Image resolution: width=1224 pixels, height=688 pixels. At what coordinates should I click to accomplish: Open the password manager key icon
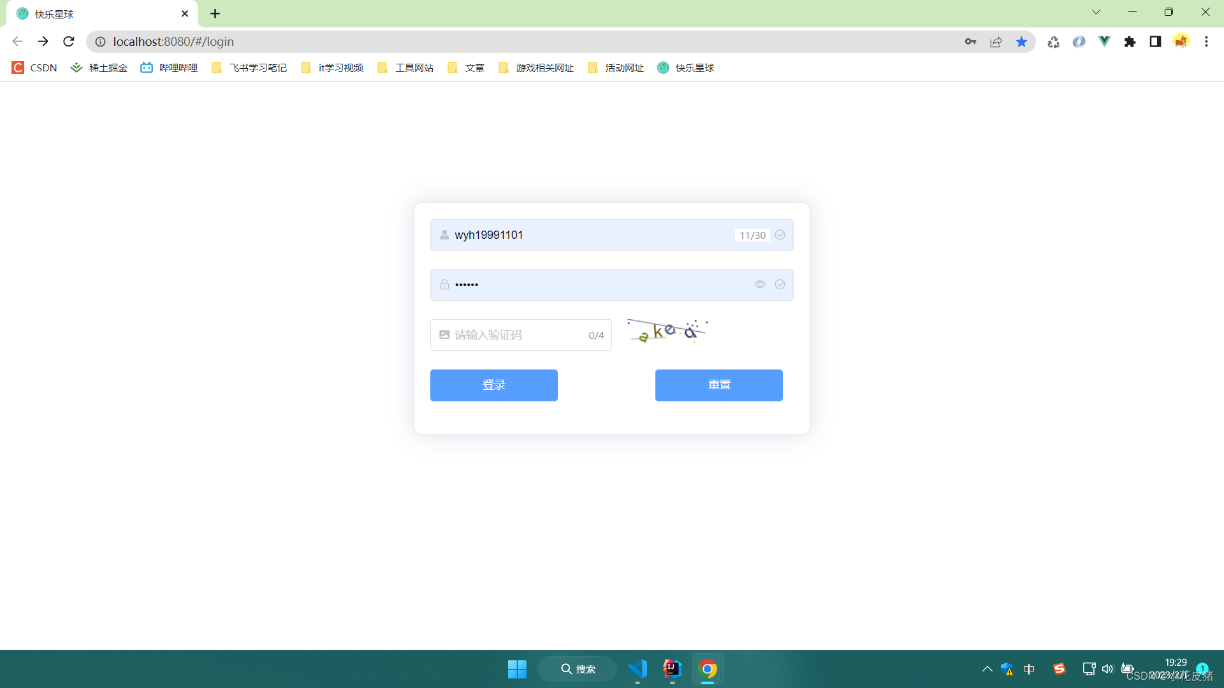970,41
